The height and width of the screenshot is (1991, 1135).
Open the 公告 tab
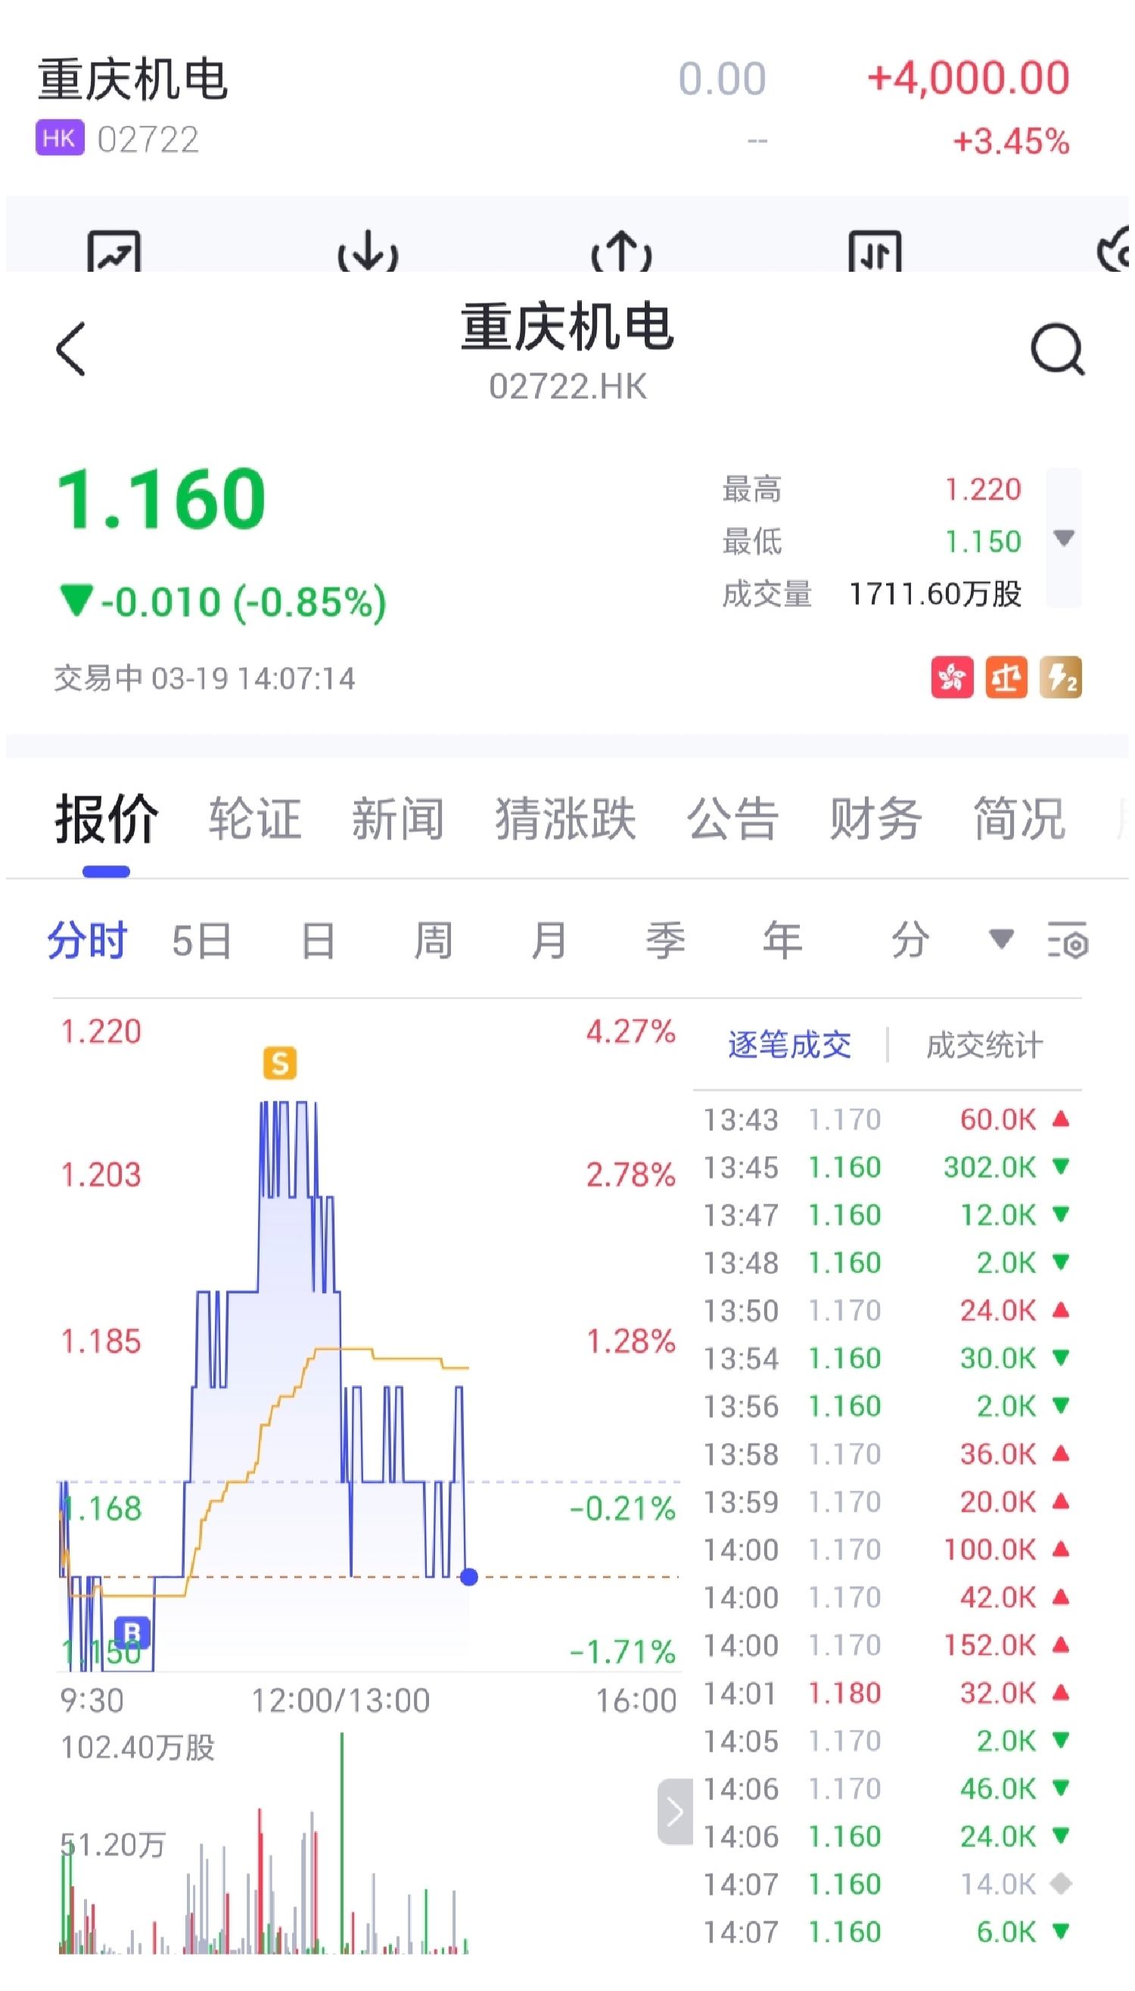pyautogui.click(x=732, y=819)
